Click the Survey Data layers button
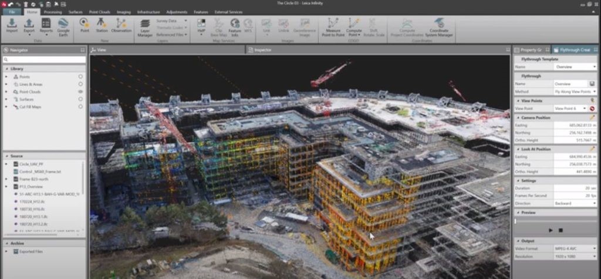 click(x=170, y=21)
